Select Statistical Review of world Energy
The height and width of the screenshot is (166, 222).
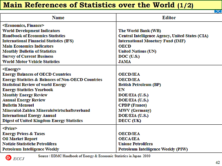coord(34,85)
